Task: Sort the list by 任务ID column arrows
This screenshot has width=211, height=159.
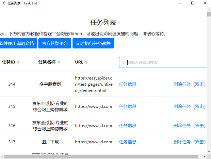Action: 18,62
